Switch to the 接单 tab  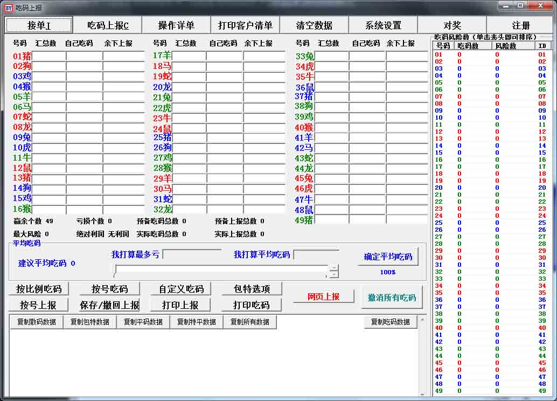click(x=39, y=25)
